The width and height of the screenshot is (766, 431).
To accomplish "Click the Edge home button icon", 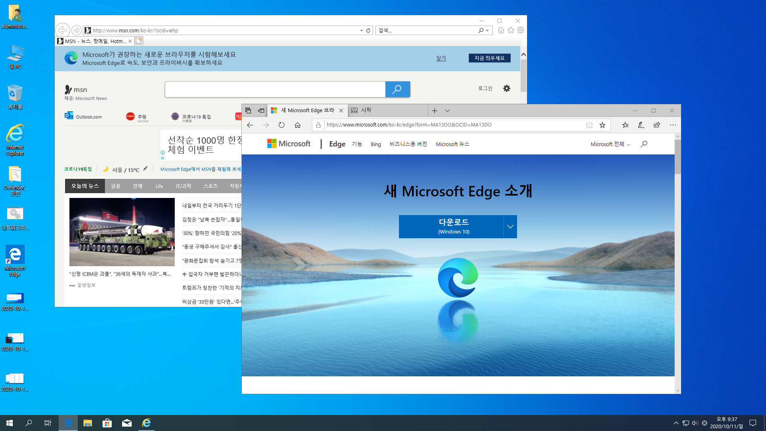I will tap(298, 125).
